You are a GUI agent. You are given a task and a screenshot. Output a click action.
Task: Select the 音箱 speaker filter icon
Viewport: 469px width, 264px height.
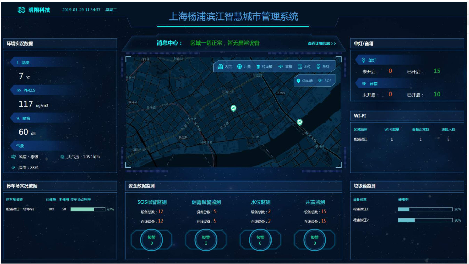point(281,67)
